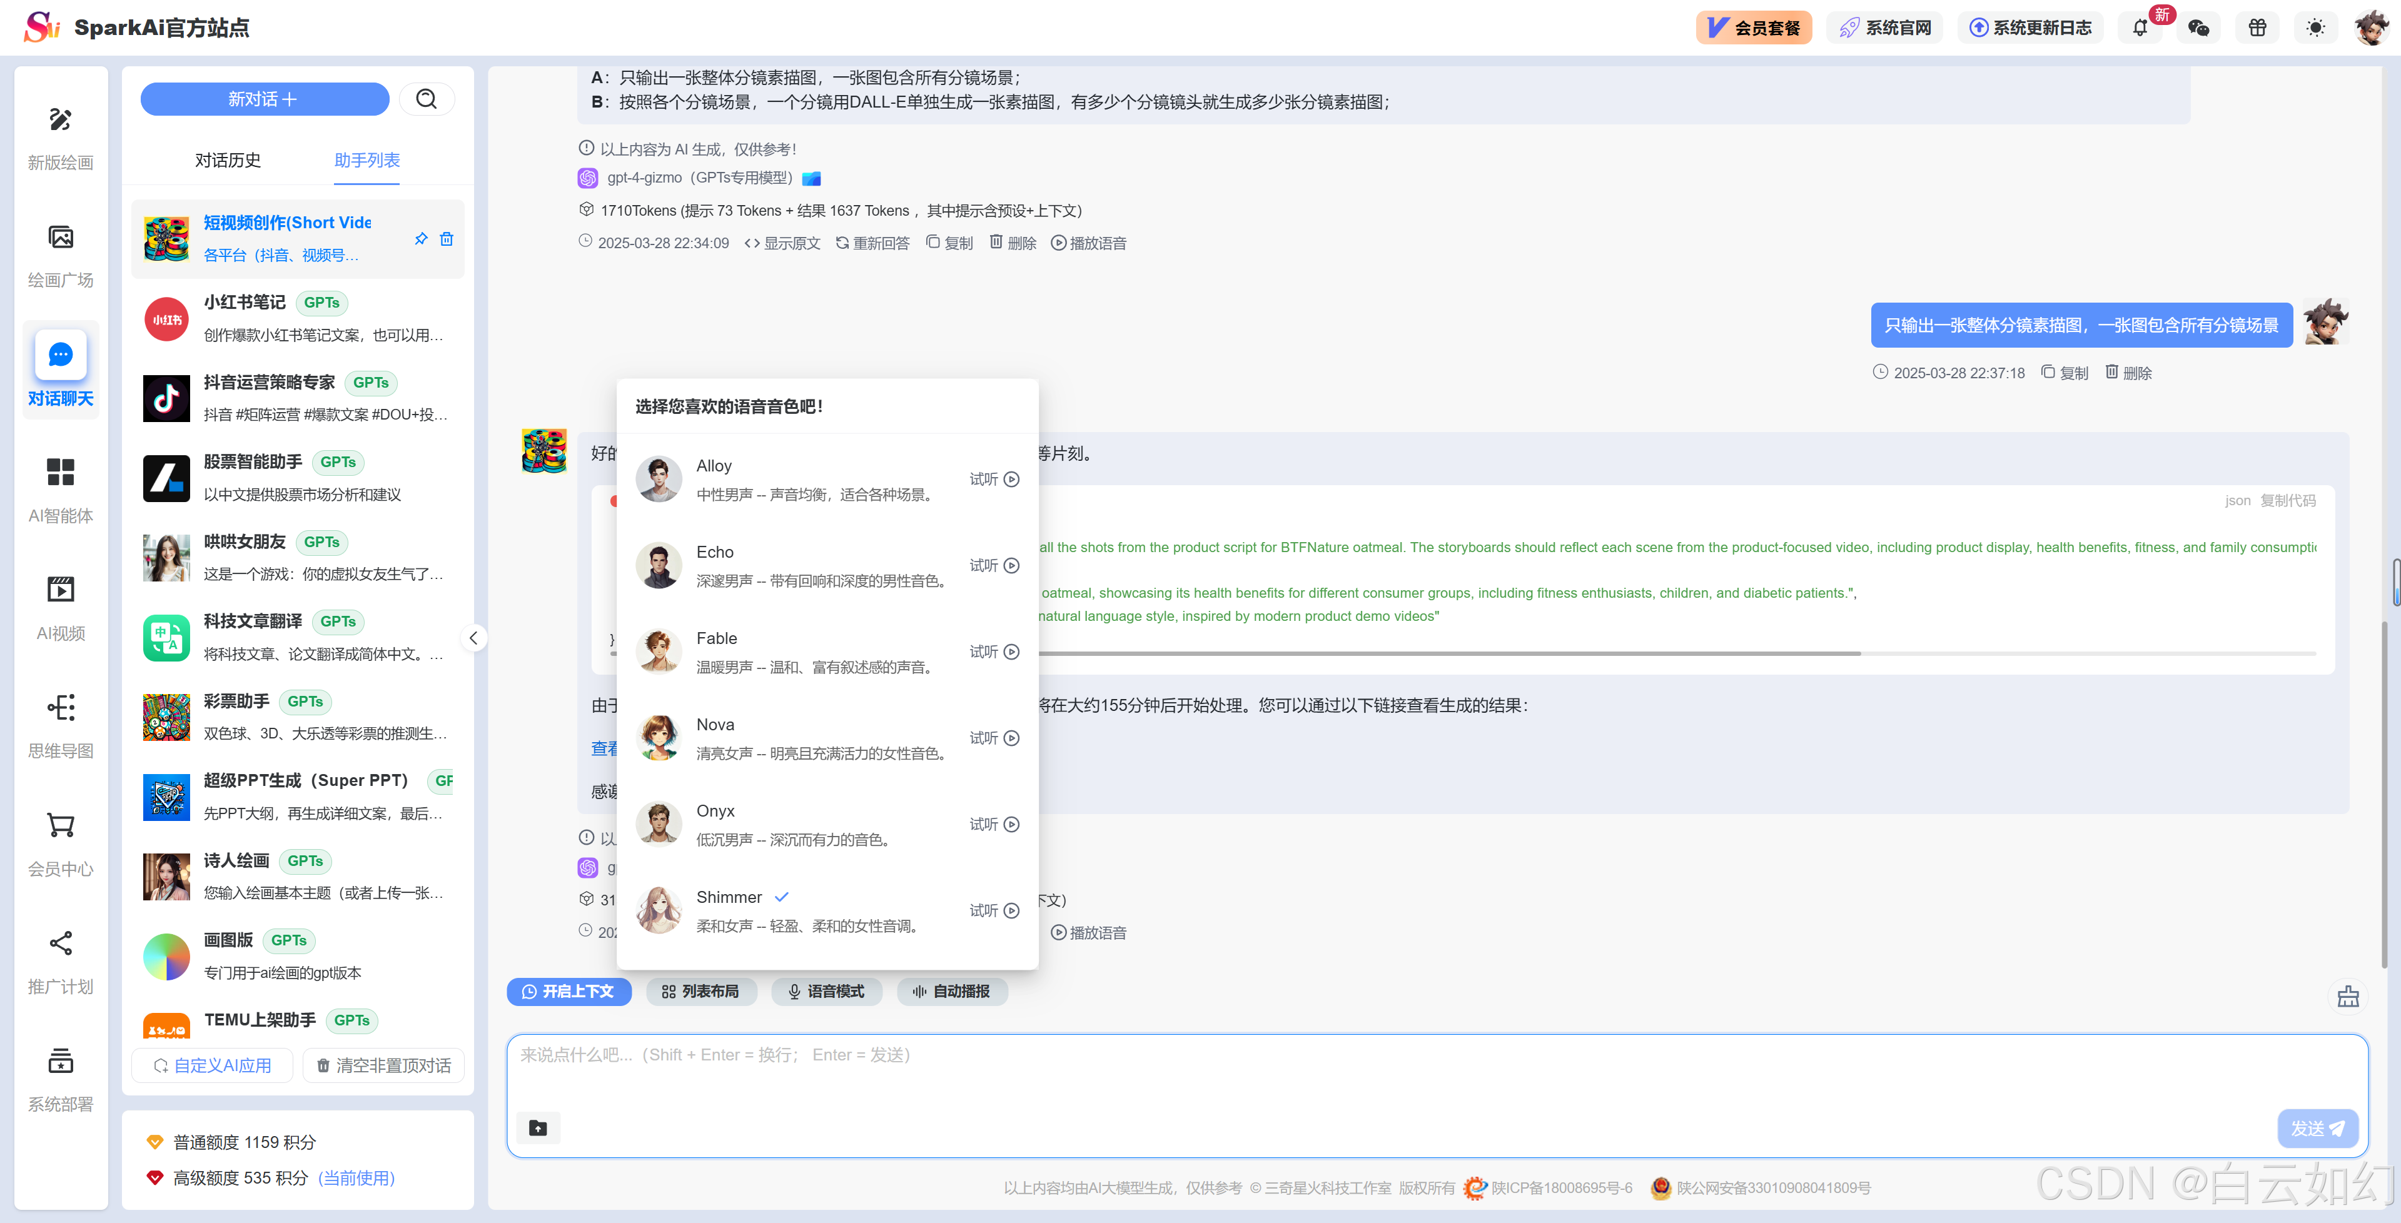The width and height of the screenshot is (2401, 1223).
Task: Toggle 开启上下文 context button
Action: [569, 991]
